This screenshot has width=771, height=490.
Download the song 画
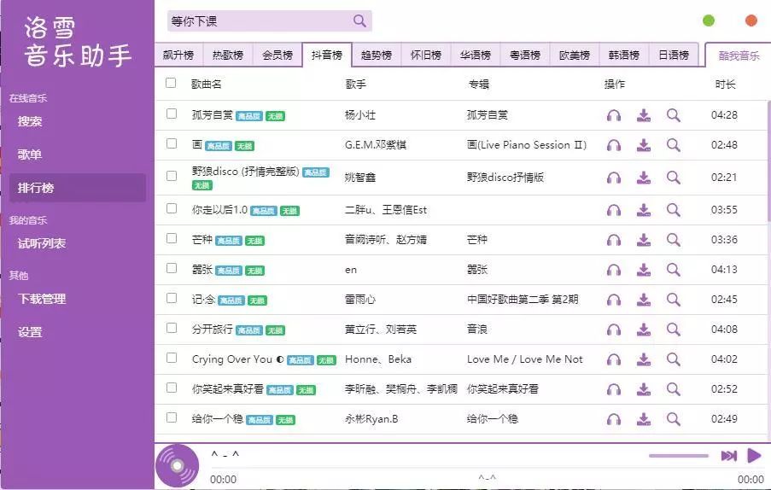coord(644,145)
